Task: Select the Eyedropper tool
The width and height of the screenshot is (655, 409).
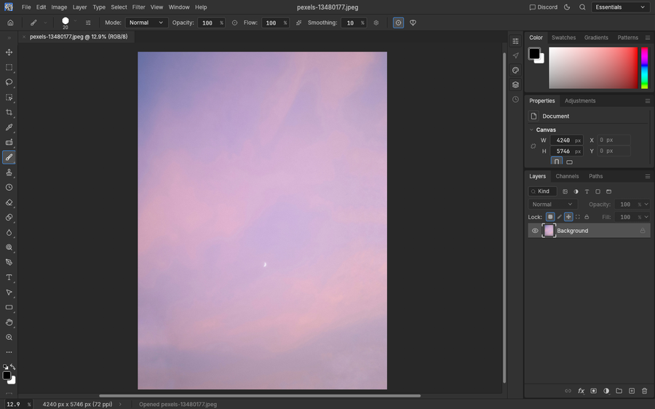Action: [x=9, y=127]
